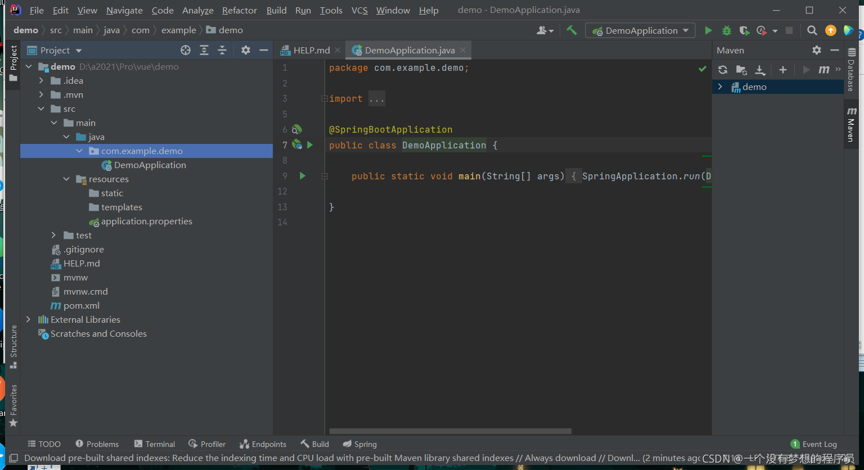Toggle the Structure side tool window button

[x=13, y=347]
